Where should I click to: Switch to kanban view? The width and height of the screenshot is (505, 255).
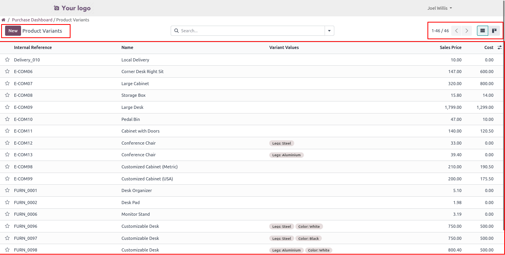click(494, 31)
